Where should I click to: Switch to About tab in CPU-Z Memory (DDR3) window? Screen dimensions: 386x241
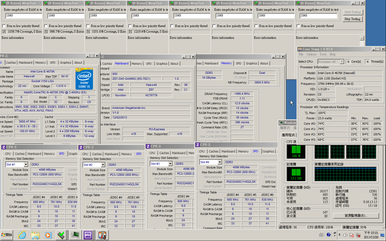coord(264,63)
